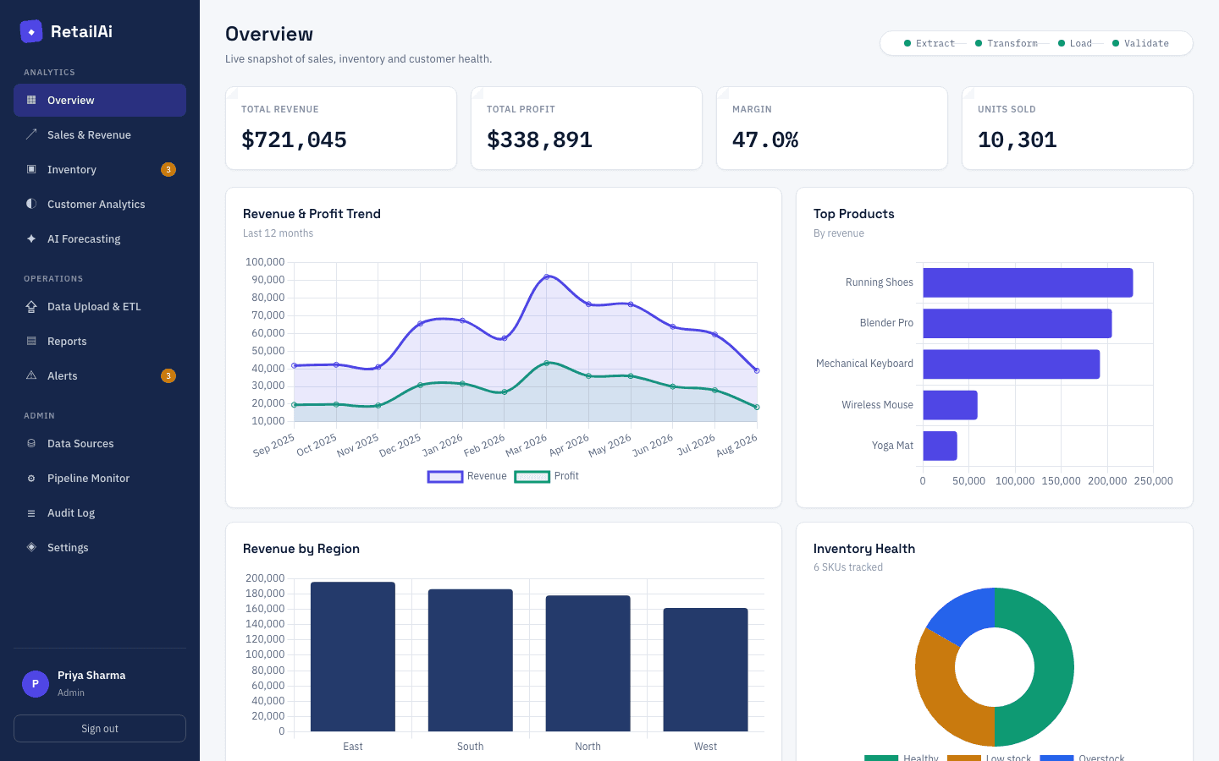
Task: Click the Inventory box icon
Action: [31, 169]
